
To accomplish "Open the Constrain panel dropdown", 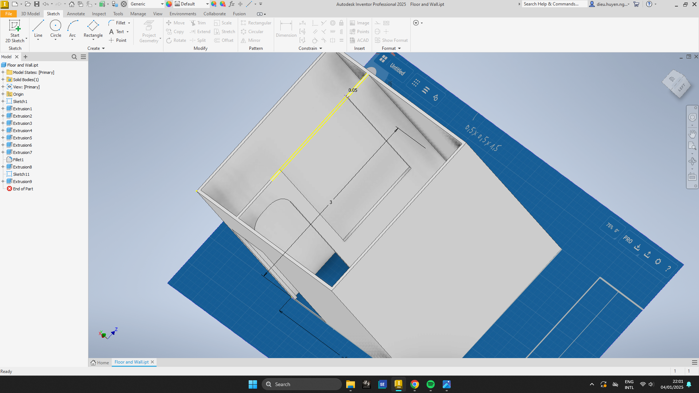I will point(311,48).
